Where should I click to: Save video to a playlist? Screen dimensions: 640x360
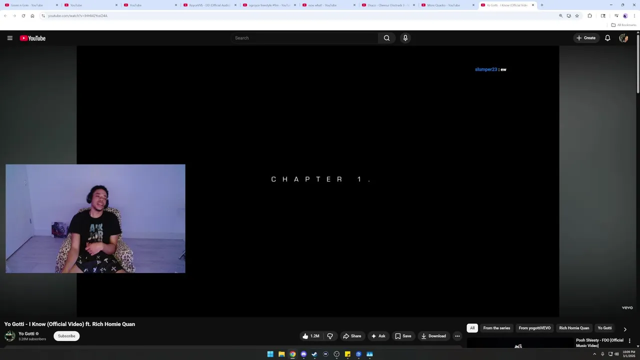403,336
